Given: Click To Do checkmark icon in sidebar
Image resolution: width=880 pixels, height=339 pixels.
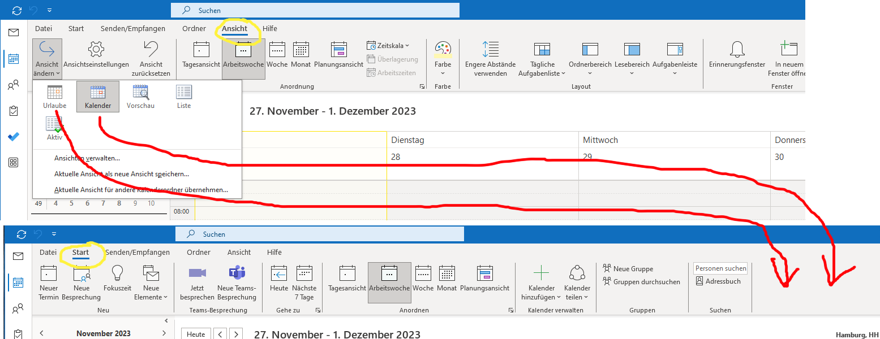Looking at the screenshot, I should pyautogui.click(x=14, y=137).
